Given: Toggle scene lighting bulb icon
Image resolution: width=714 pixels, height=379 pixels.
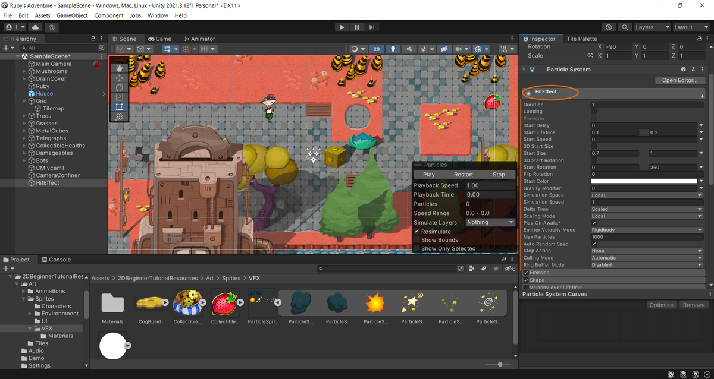Looking at the screenshot, I should click(392, 49).
